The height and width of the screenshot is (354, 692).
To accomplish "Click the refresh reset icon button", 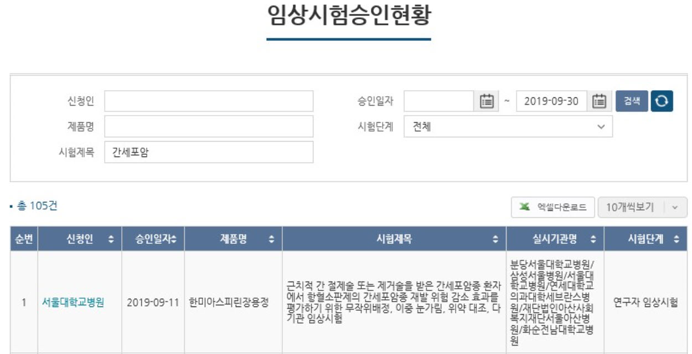I will coord(662,101).
